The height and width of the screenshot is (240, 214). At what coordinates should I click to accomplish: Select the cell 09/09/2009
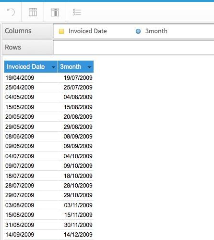coord(78,146)
